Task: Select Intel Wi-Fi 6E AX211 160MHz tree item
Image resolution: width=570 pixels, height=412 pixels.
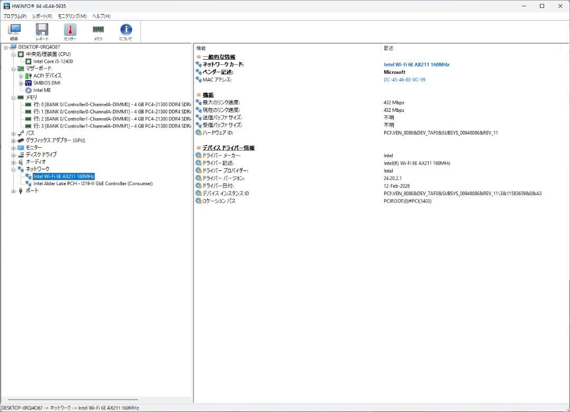Action: [64, 176]
